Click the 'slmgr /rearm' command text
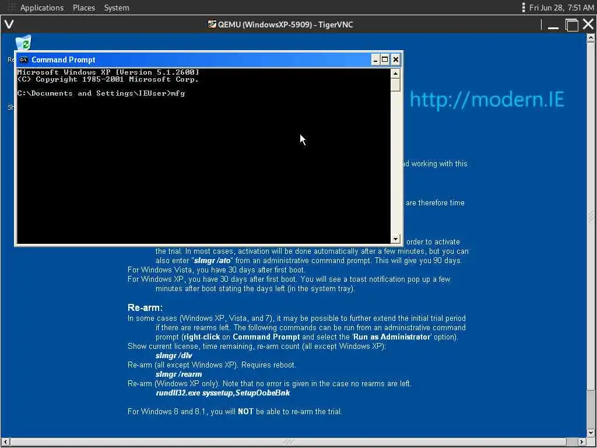597x448 pixels. [178, 374]
